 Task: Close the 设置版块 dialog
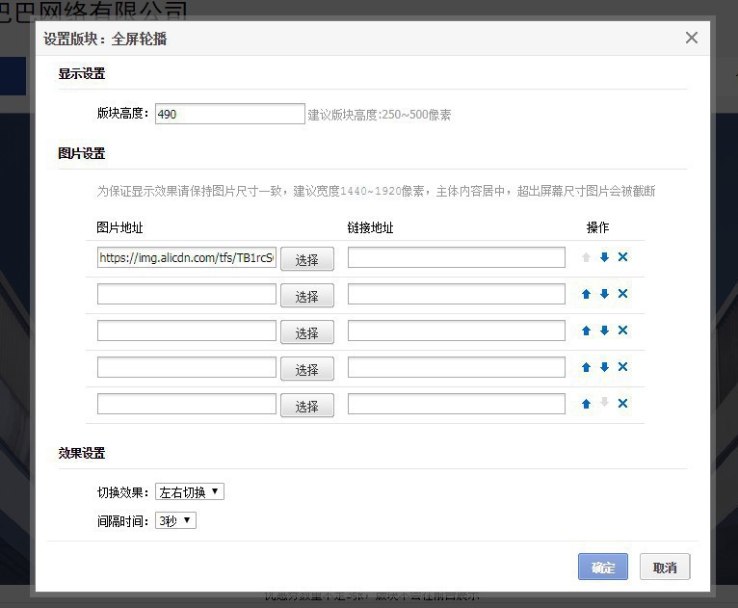pyautogui.click(x=691, y=38)
